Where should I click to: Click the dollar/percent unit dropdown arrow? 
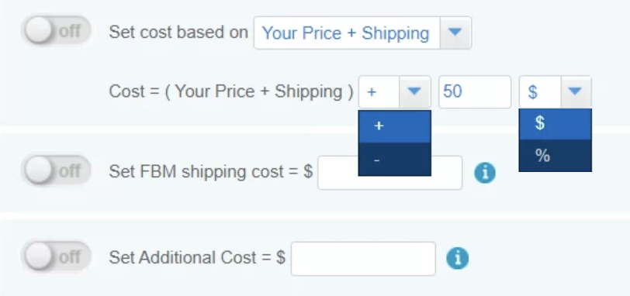[x=576, y=92]
